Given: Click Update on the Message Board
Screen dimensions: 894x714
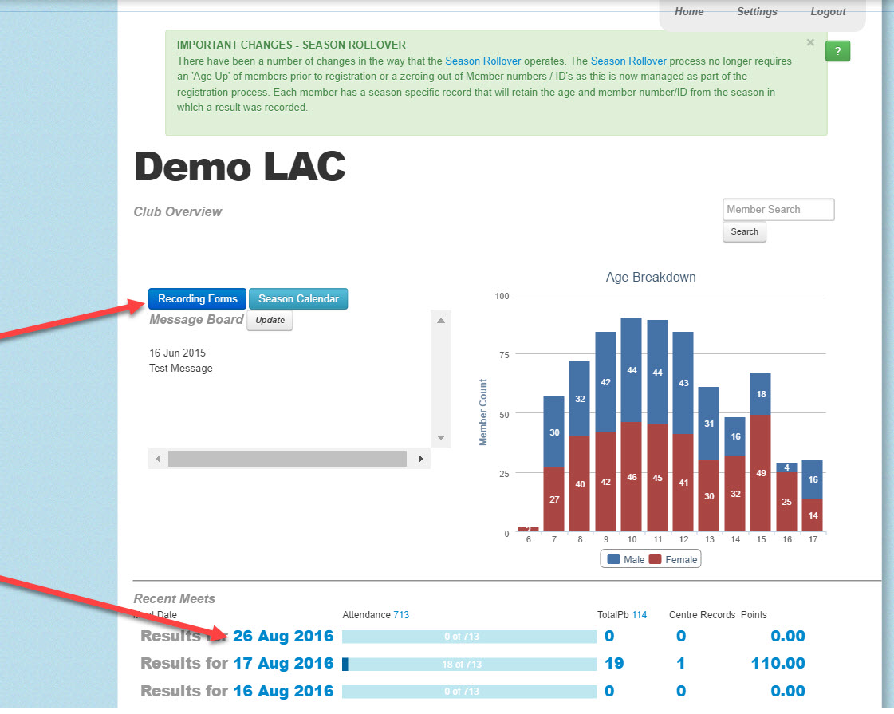Looking at the screenshot, I should pyautogui.click(x=270, y=320).
